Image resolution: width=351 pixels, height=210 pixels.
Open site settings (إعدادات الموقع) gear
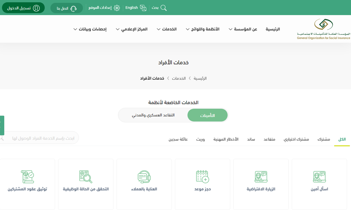[x=117, y=8]
